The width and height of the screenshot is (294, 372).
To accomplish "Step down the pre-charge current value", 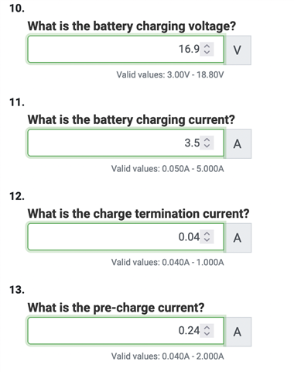I will tap(207, 334).
